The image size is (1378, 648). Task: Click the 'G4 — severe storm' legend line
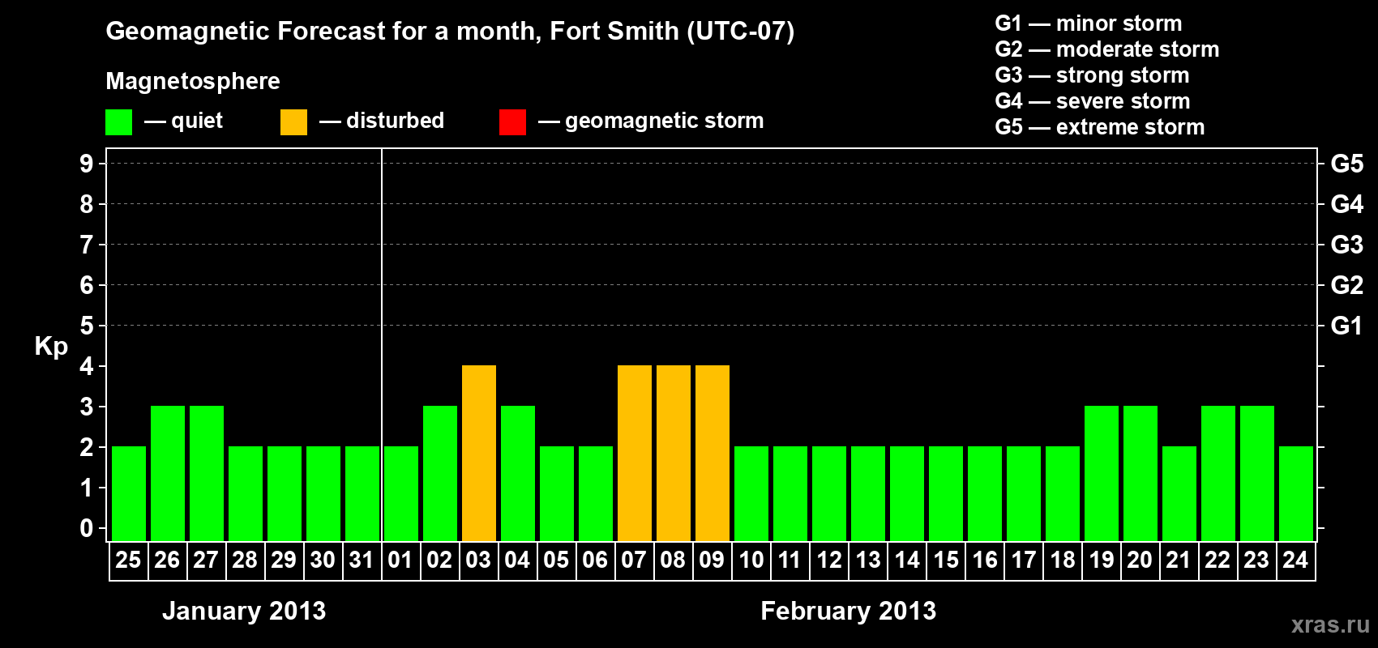[1093, 101]
